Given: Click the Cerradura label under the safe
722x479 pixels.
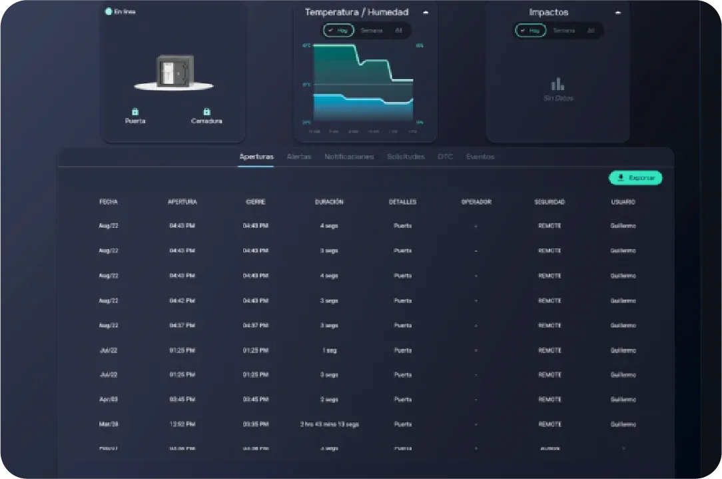Looking at the screenshot, I should [206, 121].
